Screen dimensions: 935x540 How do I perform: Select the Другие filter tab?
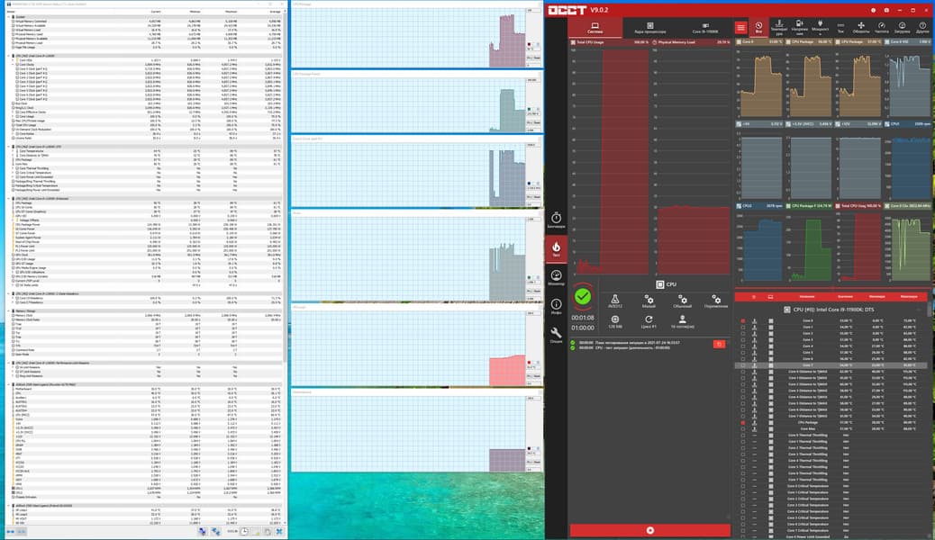tap(922, 27)
